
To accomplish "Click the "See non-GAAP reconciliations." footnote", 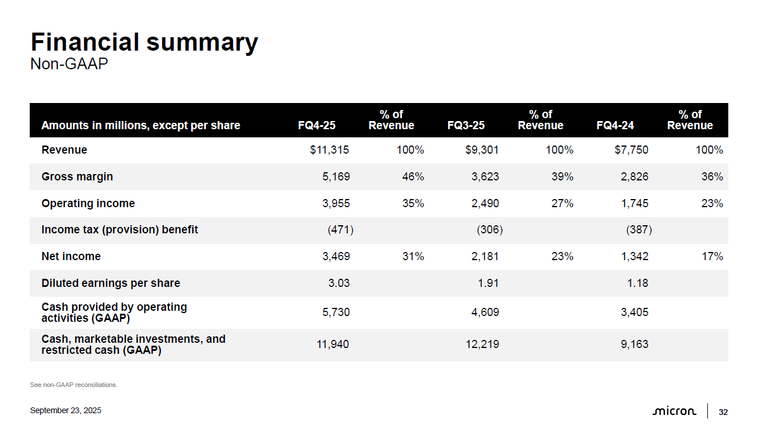I will pyautogui.click(x=73, y=385).
